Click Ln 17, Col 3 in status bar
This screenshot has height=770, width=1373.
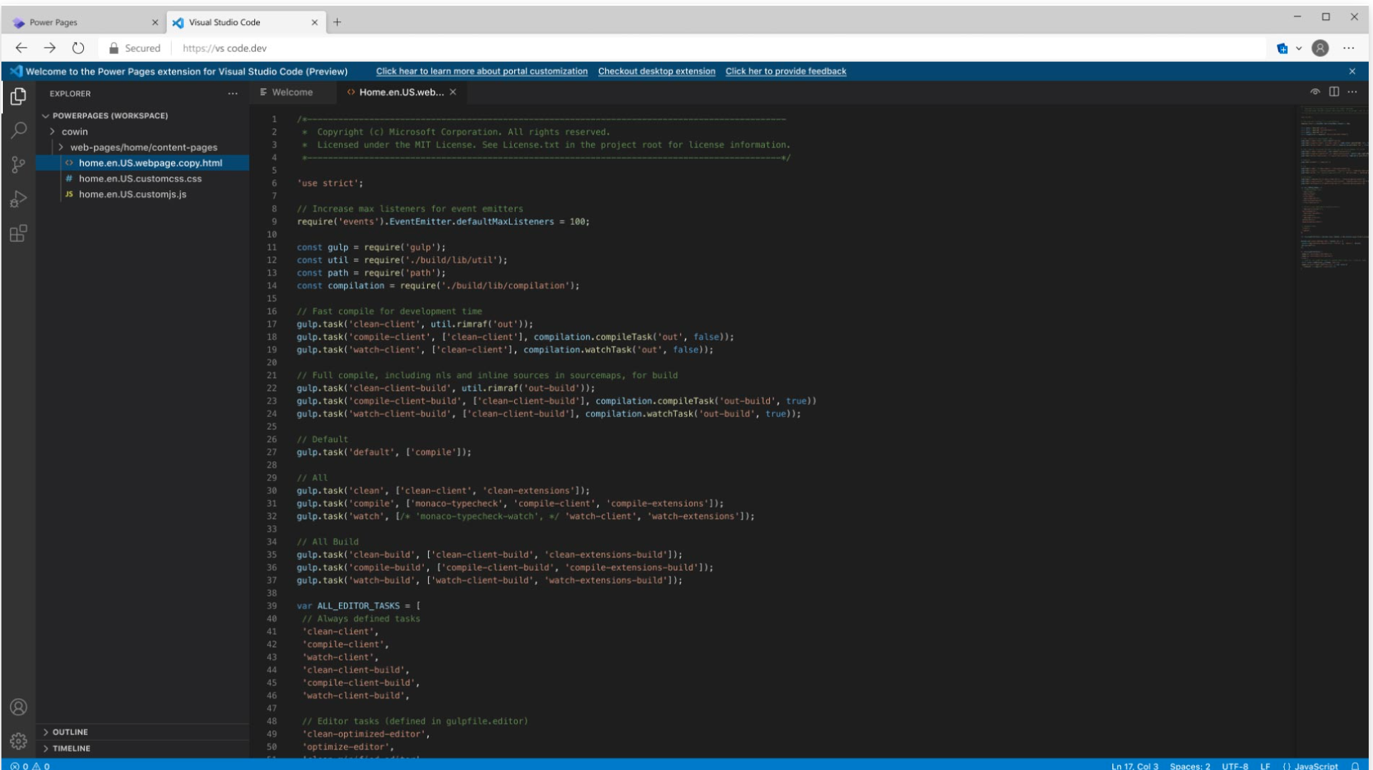1134,766
